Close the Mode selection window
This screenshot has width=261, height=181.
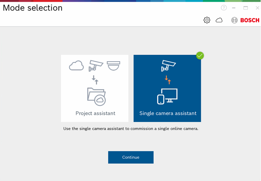pos(257,8)
